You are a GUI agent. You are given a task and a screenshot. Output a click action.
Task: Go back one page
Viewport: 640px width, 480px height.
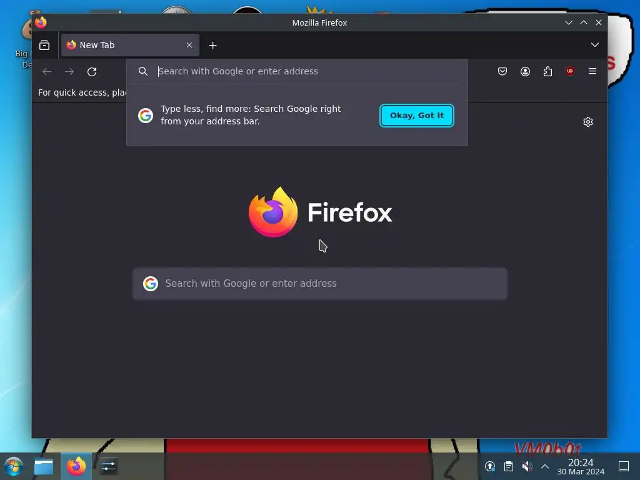coord(47,72)
